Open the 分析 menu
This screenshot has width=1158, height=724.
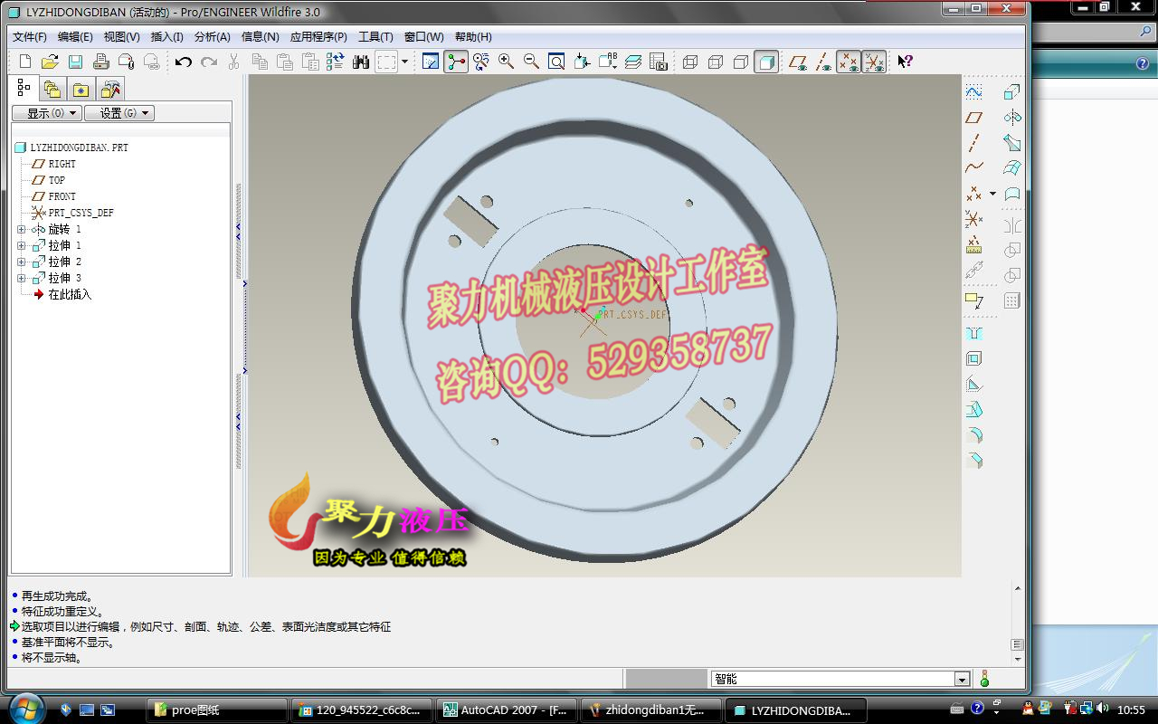click(x=214, y=37)
